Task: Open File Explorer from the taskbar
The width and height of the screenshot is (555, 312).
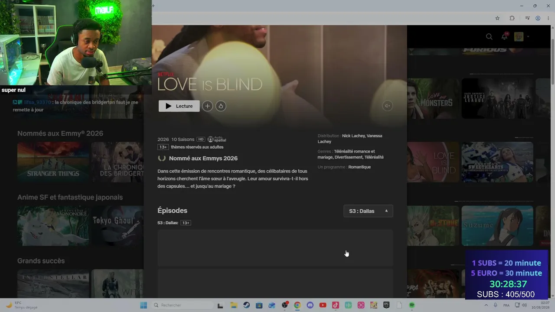Action: click(233, 305)
